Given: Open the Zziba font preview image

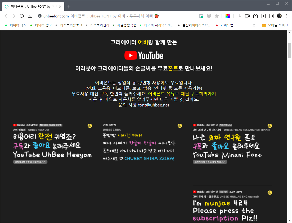Looking at the screenshot, I should pyautogui.click(x=139, y=147).
